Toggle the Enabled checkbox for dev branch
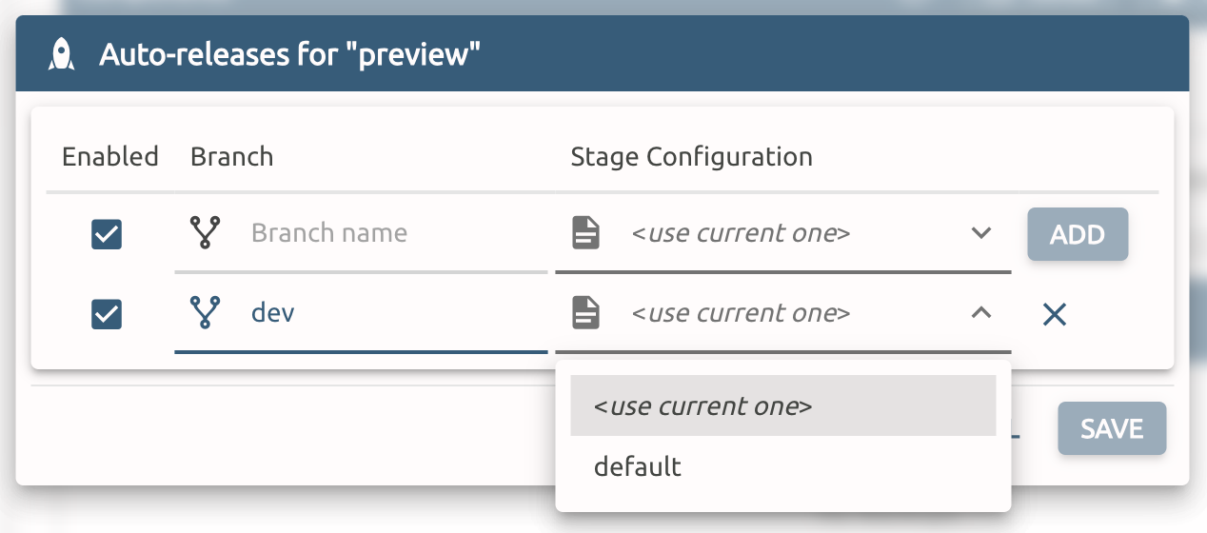Image resolution: width=1207 pixels, height=533 pixels. point(107,314)
